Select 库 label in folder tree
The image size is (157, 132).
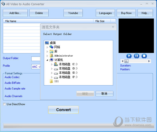56,51
